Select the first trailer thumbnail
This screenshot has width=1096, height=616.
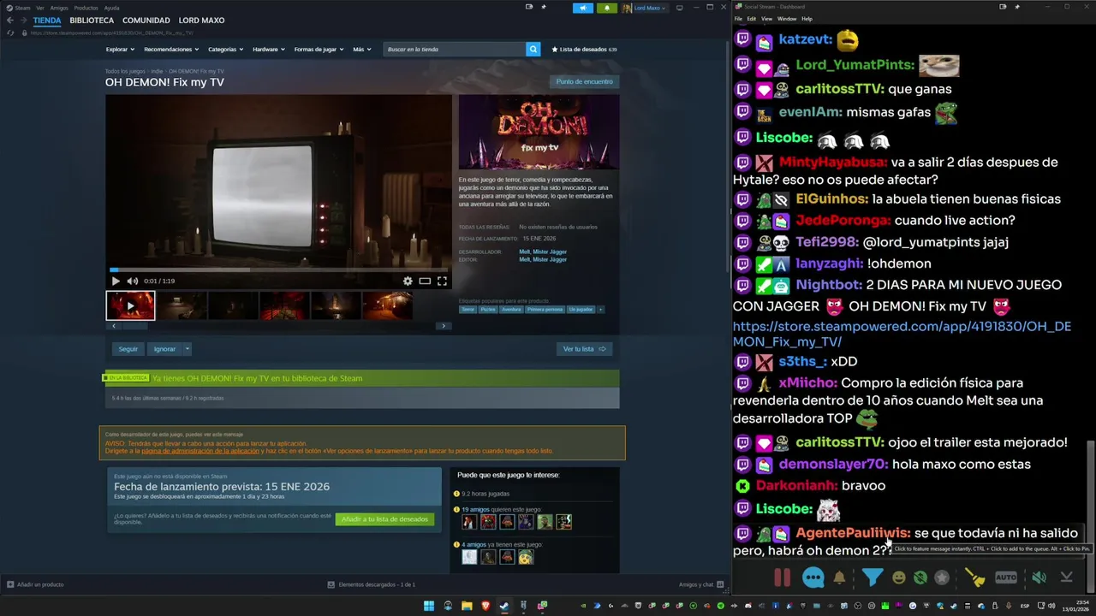[x=130, y=305]
